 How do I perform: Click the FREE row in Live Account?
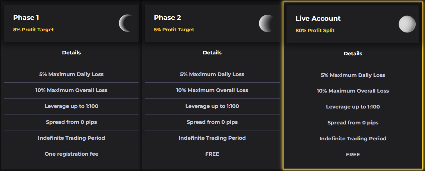[353, 154]
